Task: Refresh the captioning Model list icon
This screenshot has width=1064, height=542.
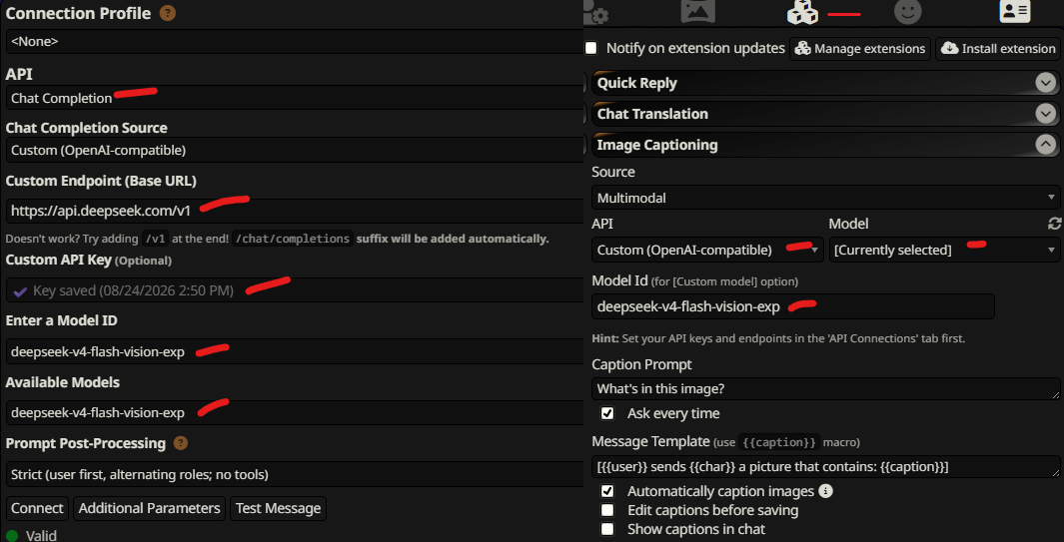Action: 1054,224
